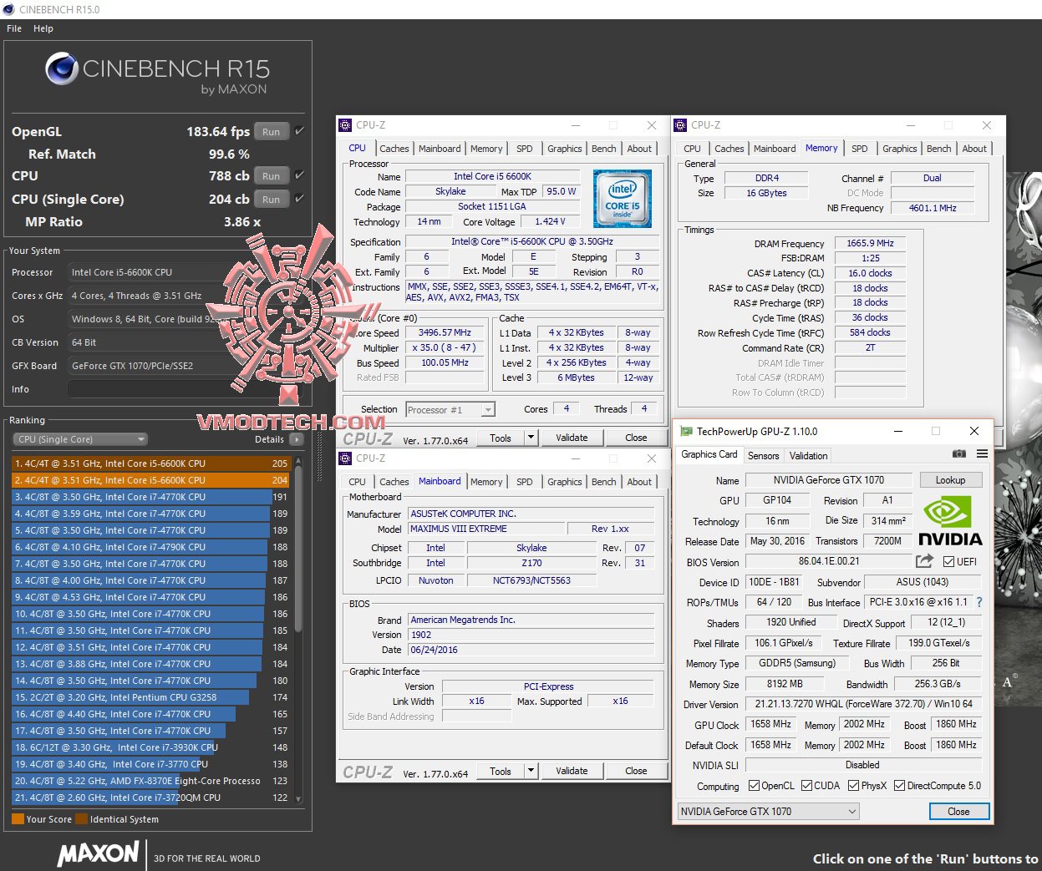Image resolution: width=1042 pixels, height=871 pixels.
Task: Open the Sensors tab in GPU-Z
Action: (x=764, y=456)
